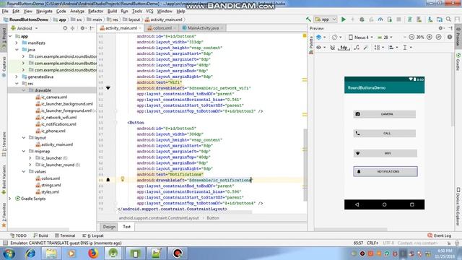Select the Text tab at editor bottom

(x=127, y=227)
